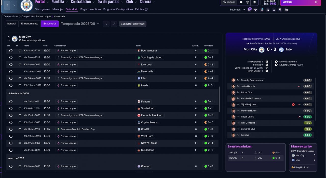Open the Programación de partidos tab
This screenshot has width=326, height=178.
[118, 9]
